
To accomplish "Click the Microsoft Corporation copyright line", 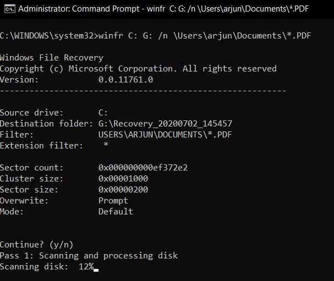I will (138, 69).
